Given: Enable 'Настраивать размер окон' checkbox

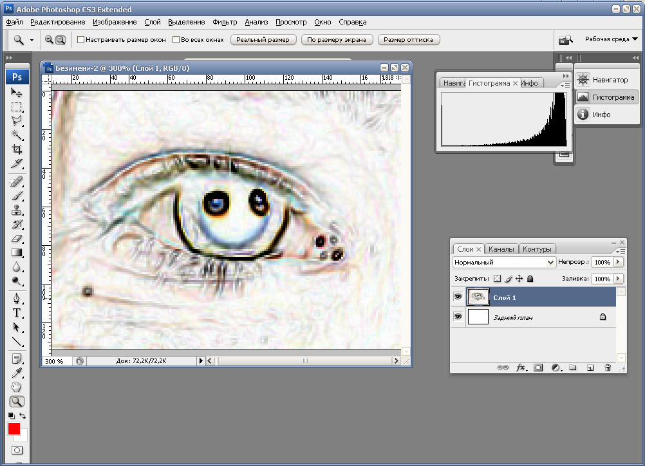Looking at the screenshot, I should click(x=81, y=40).
